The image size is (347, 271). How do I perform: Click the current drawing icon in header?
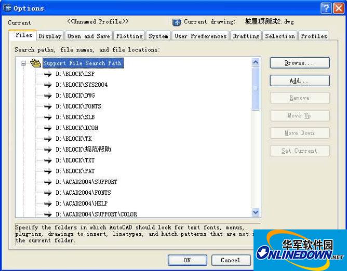click(x=177, y=22)
